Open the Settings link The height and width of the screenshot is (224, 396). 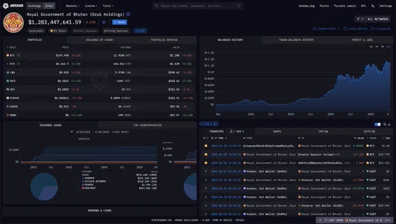coord(386,6)
